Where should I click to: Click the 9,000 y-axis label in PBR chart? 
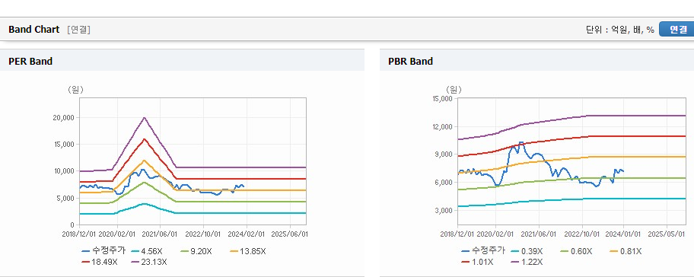[x=444, y=154]
